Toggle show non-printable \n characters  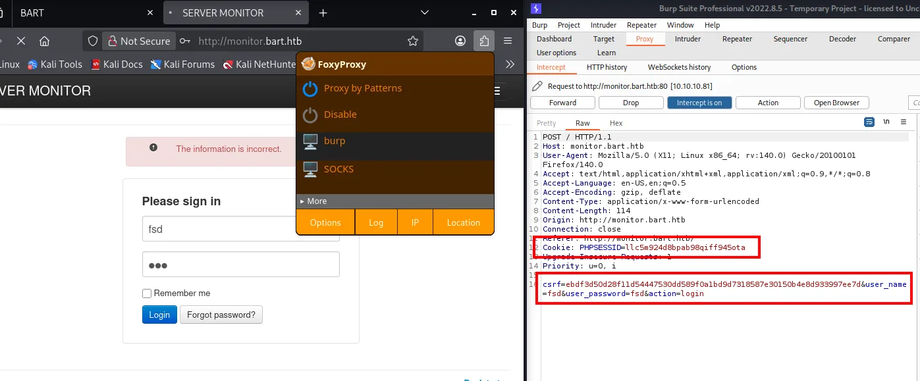click(886, 122)
